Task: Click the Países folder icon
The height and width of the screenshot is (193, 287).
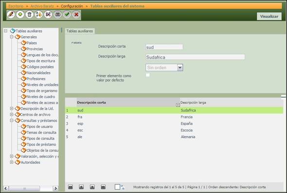Action: click(x=23, y=43)
